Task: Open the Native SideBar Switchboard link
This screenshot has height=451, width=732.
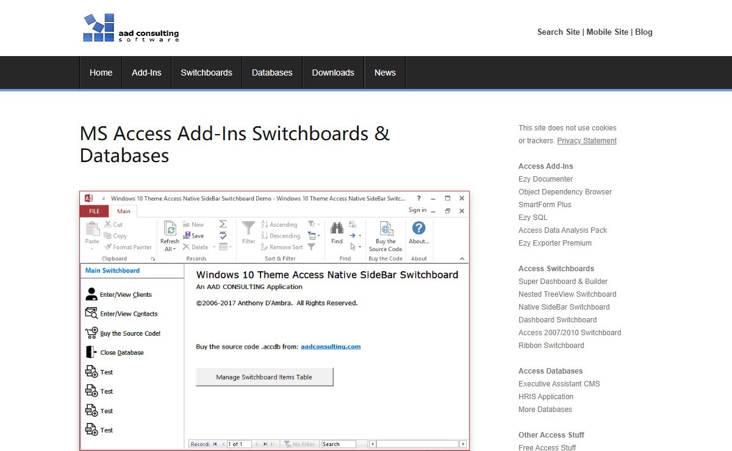Action: 564,307
